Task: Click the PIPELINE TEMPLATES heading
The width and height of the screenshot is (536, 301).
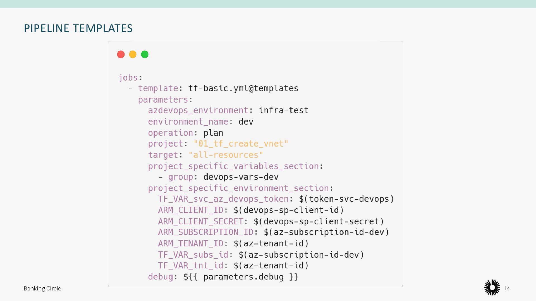Action: click(x=78, y=28)
